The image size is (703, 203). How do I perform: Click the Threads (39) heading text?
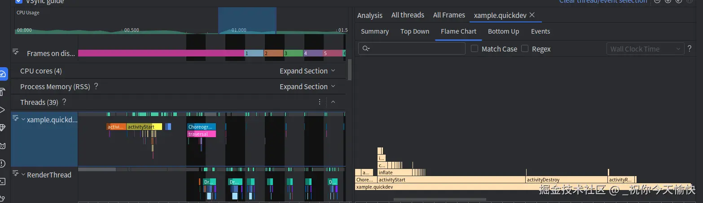pos(39,102)
